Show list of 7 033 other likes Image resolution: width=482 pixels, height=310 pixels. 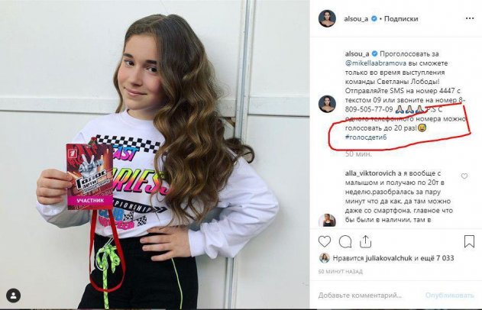[445, 259]
